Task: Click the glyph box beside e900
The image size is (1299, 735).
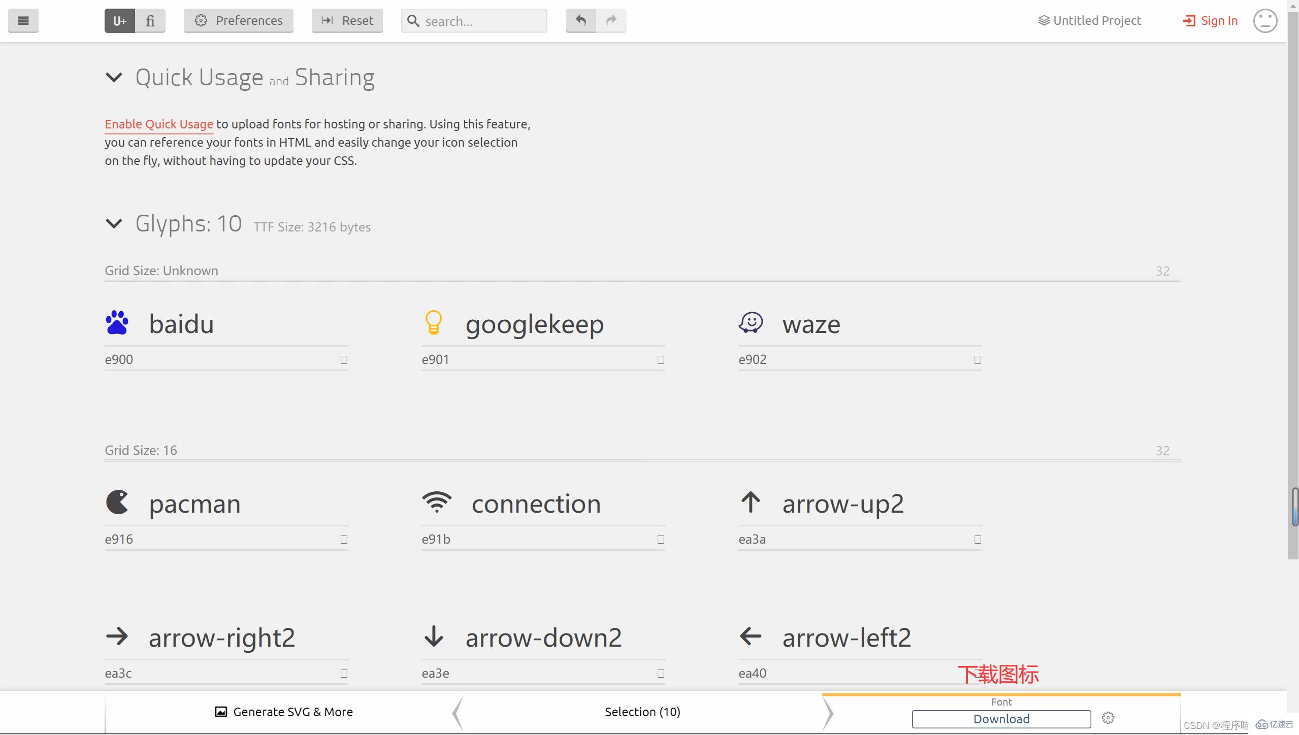Action: (x=344, y=360)
